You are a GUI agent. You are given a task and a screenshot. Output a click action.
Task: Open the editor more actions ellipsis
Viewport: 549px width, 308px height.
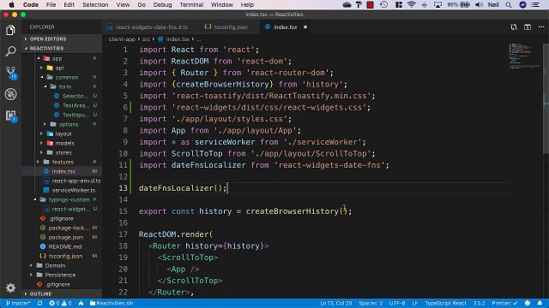pos(541,27)
